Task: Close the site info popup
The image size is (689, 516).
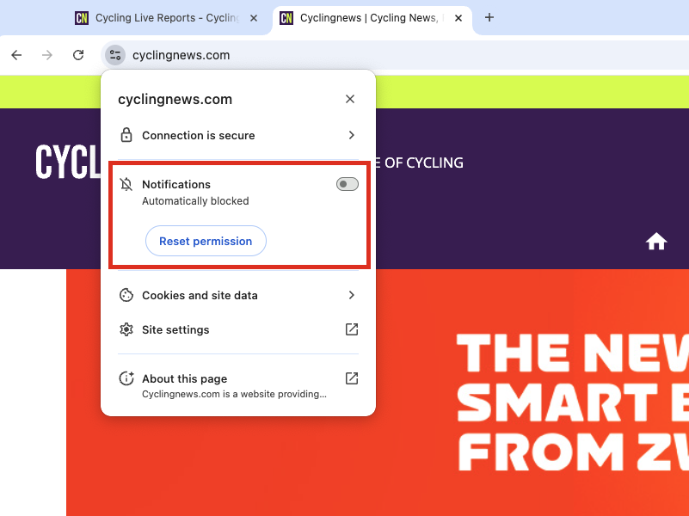Action: 350,99
